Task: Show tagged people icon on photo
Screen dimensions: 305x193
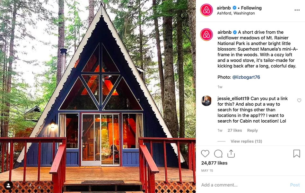Action: [8, 186]
